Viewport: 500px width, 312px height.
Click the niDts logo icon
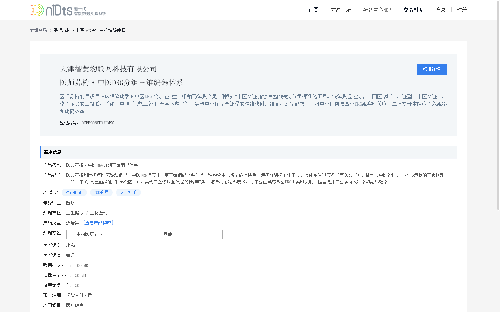(x=68, y=10)
